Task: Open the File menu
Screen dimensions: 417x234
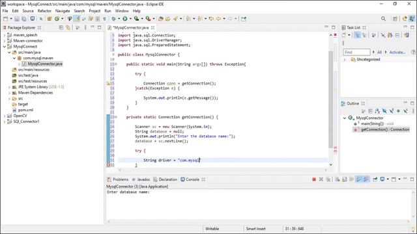Action: tap(5, 11)
